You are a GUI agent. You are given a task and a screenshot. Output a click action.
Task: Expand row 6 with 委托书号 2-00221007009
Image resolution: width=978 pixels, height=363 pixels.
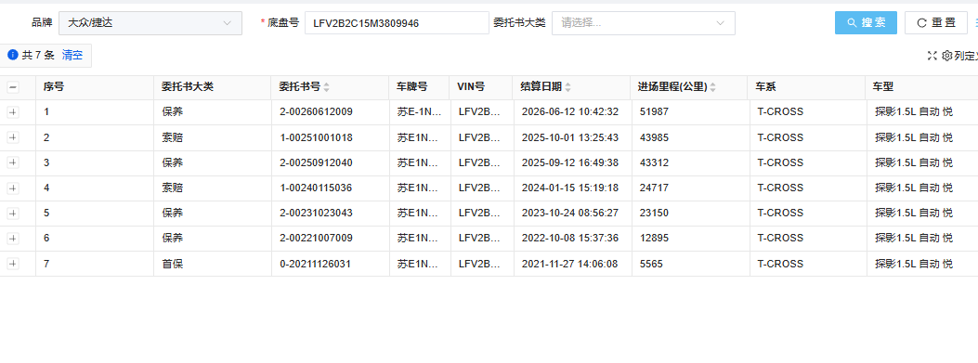point(13,239)
